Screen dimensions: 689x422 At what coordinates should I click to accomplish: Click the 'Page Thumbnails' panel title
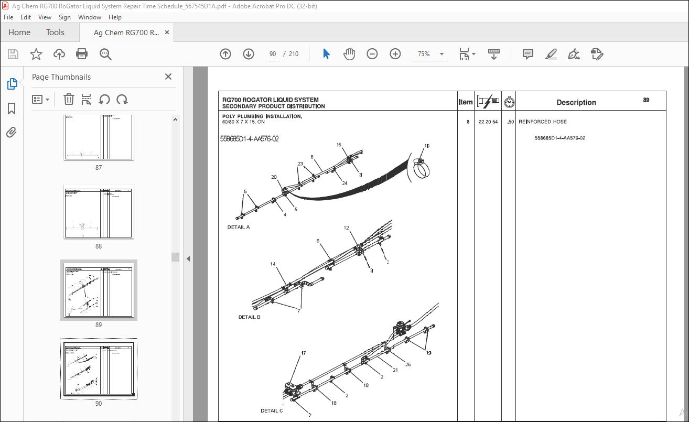pos(61,77)
